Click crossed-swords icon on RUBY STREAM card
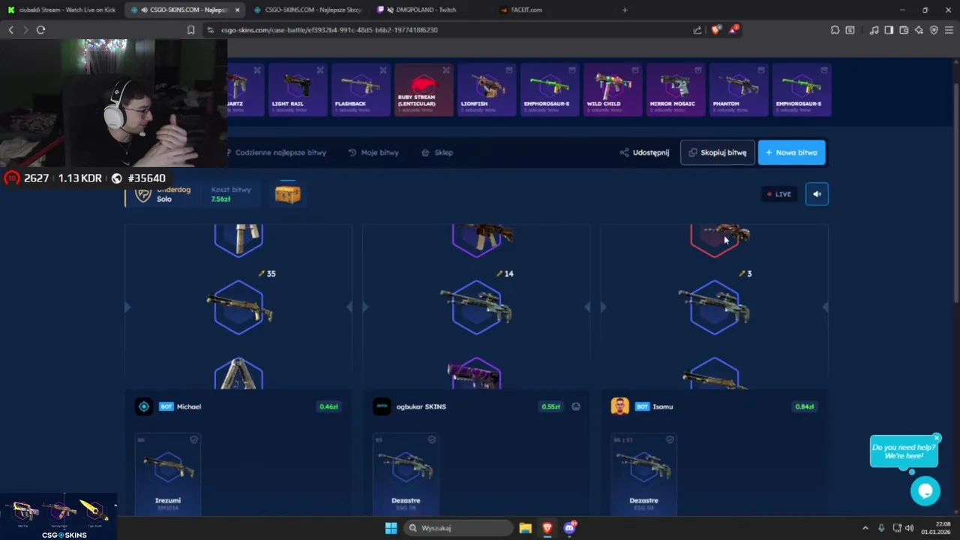This screenshot has height=540, width=960. click(x=446, y=70)
